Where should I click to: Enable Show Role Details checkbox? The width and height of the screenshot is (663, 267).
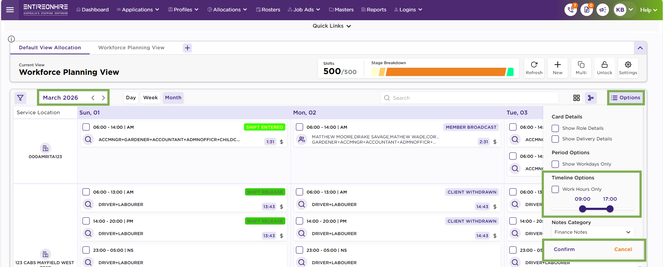(555, 128)
